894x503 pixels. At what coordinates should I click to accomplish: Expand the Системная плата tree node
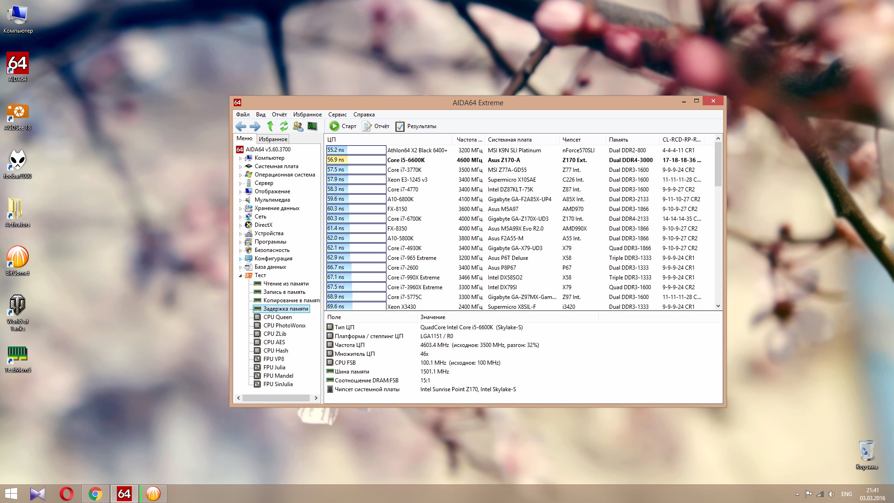click(x=241, y=167)
